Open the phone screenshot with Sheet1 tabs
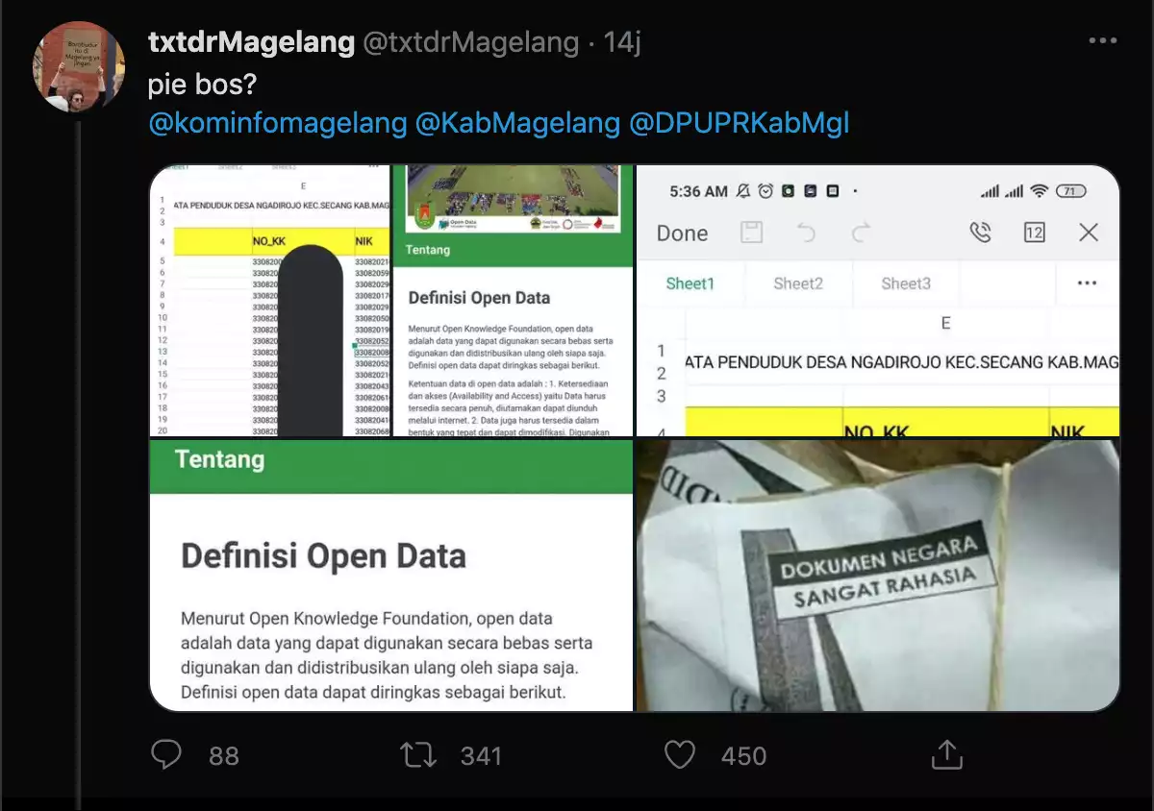 [878, 301]
